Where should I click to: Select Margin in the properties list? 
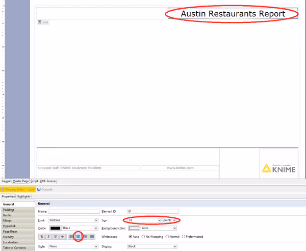pos(18,220)
